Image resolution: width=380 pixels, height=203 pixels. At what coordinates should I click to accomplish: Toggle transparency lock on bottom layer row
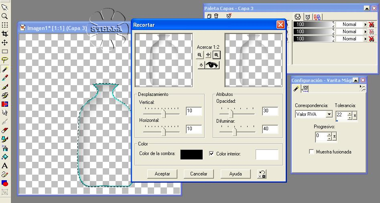(371, 39)
